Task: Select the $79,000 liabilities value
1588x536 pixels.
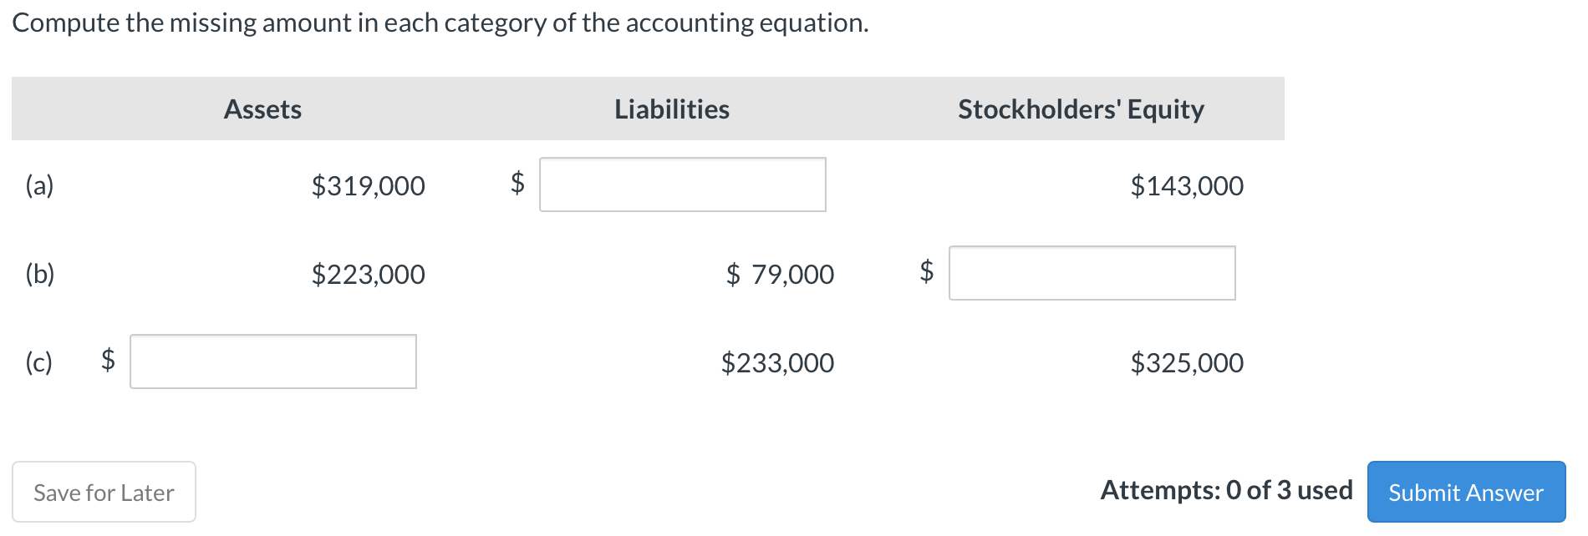Action: pos(780,273)
